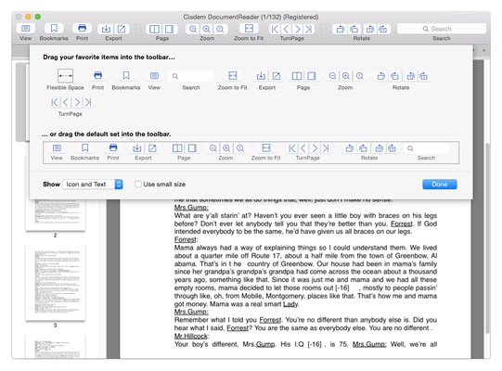Open the Show 'Icon and Text' dropdown
The width and height of the screenshot is (502, 371).
[x=93, y=185]
